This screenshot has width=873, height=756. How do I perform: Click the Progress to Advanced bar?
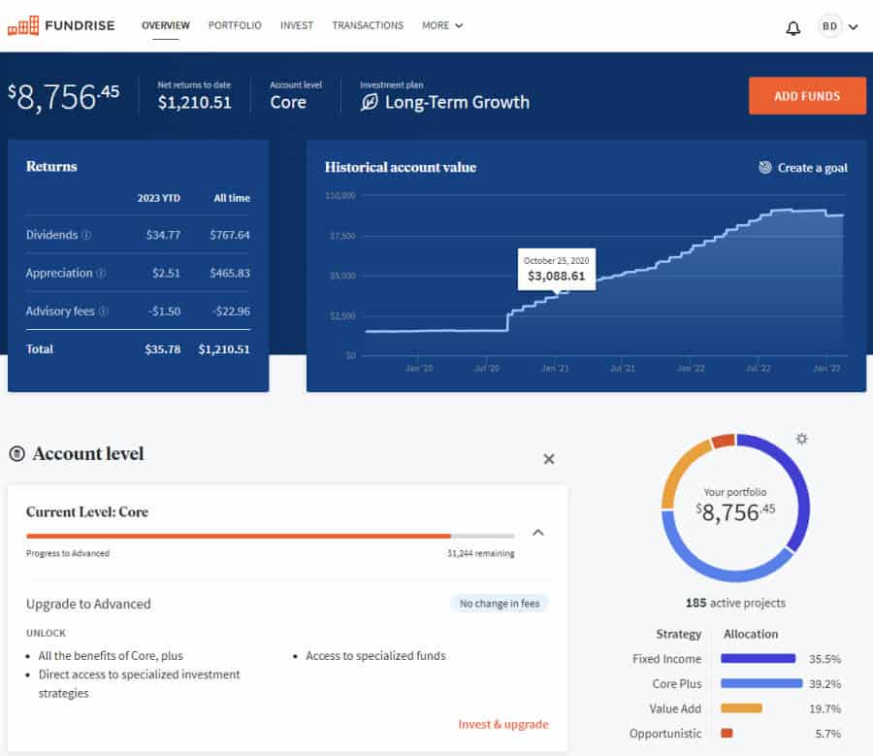pos(270,536)
